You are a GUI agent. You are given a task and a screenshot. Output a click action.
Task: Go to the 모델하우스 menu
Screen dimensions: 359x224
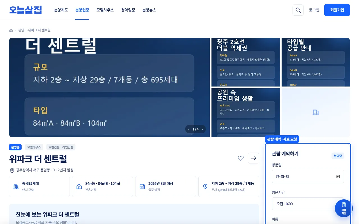105,10
